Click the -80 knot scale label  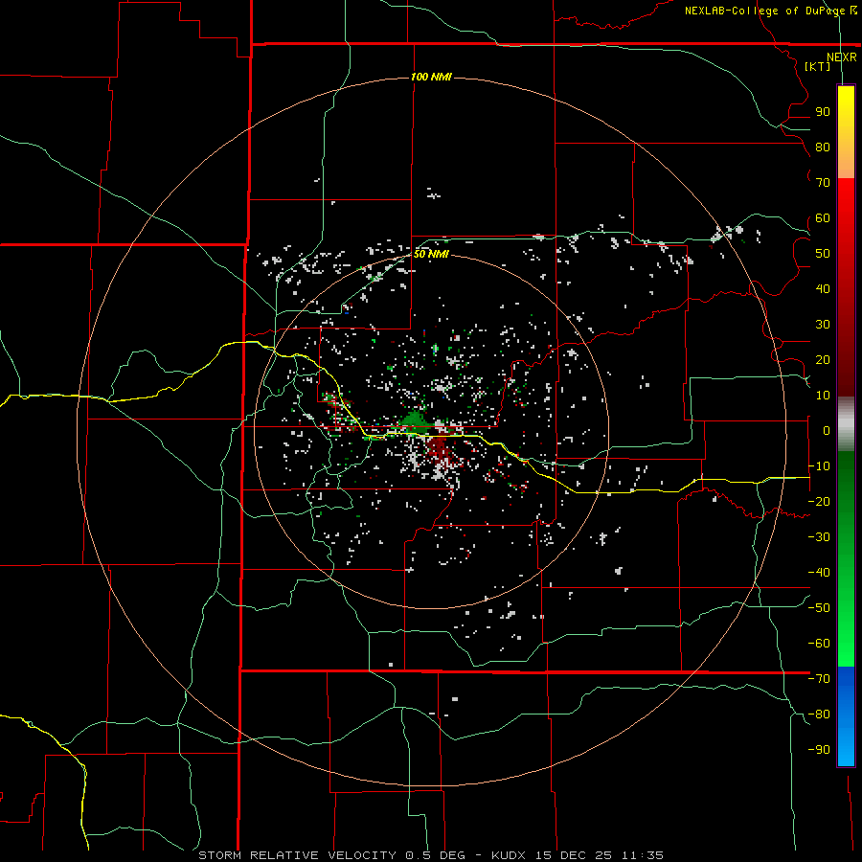(819, 715)
